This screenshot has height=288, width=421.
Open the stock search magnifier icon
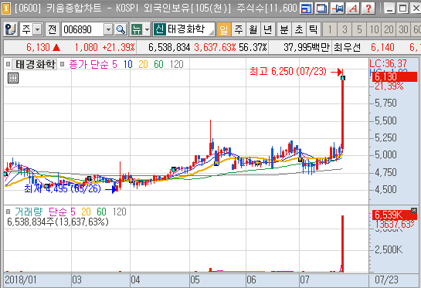[121, 29]
